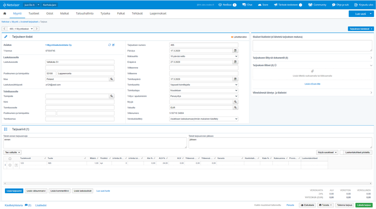Open the Maksuehto dropdown
The image size is (376, 209).
(x=204, y=56)
